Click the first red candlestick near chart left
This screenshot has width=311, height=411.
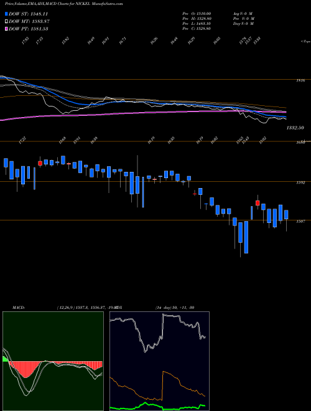tap(40, 163)
